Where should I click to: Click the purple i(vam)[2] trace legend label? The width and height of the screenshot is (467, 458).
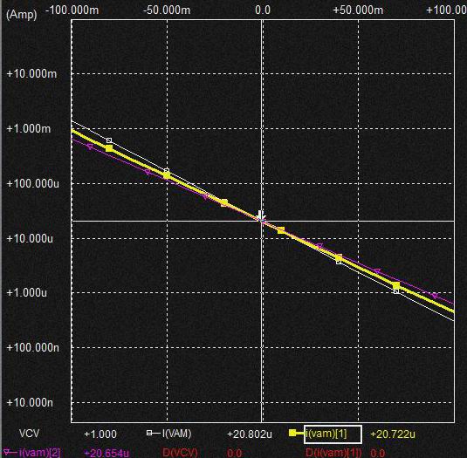(x=39, y=453)
